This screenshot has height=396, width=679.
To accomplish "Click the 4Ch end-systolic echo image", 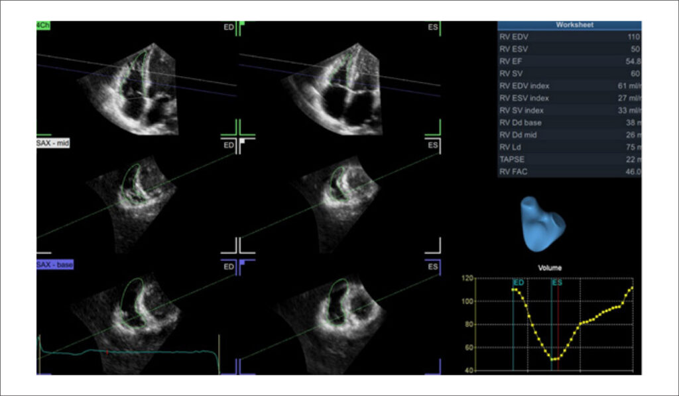I will click(334, 89).
